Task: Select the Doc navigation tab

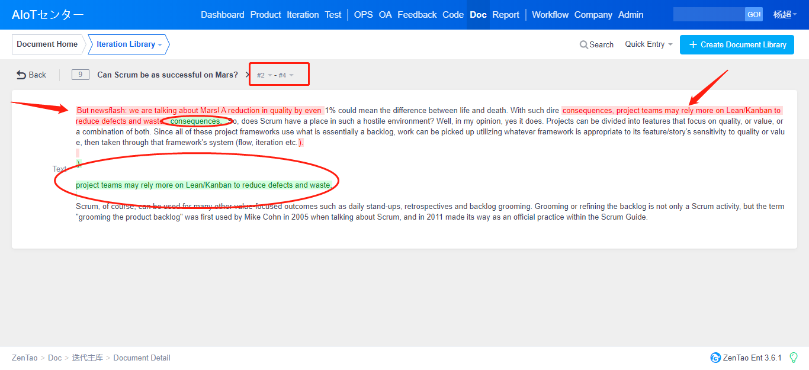Action: click(478, 15)
